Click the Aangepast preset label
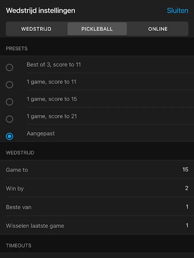 (41, 134)
